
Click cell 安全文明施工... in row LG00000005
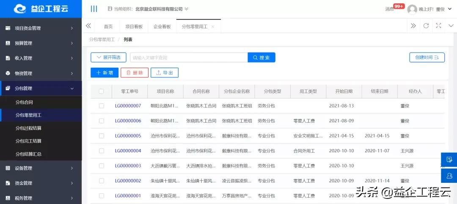[308, 136]
